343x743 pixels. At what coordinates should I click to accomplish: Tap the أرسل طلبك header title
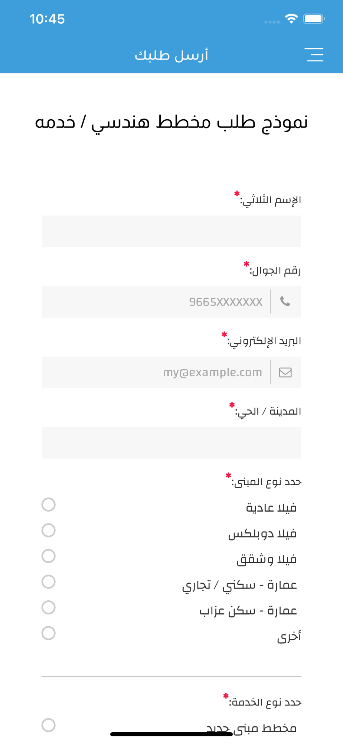click(x=171, y=55)
